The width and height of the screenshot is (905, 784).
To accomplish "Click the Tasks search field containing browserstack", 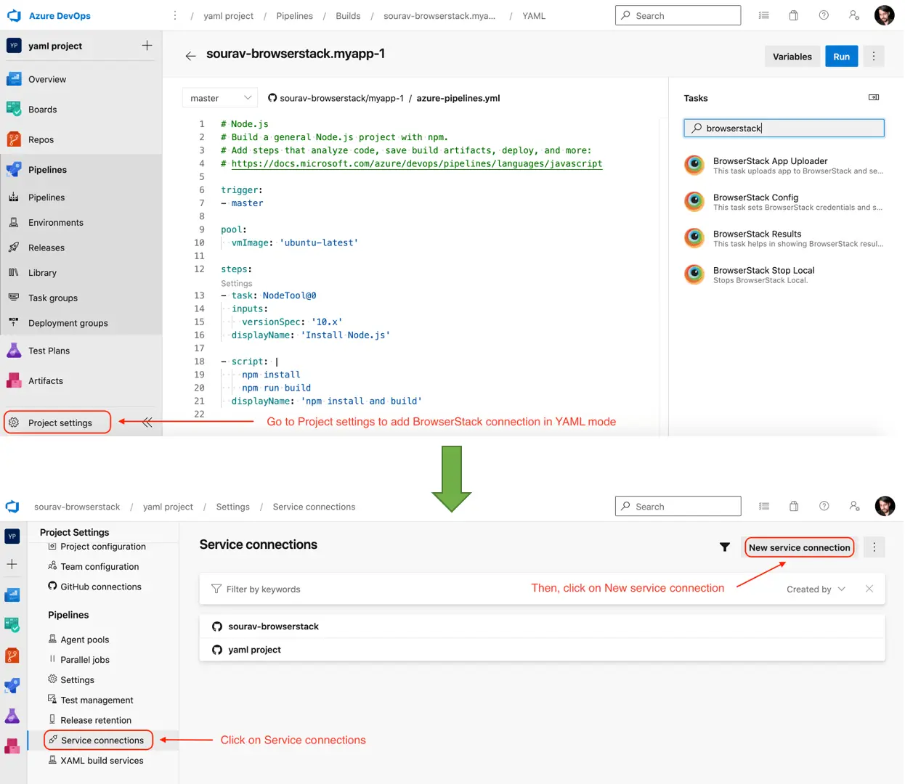I will pos(784,128).
